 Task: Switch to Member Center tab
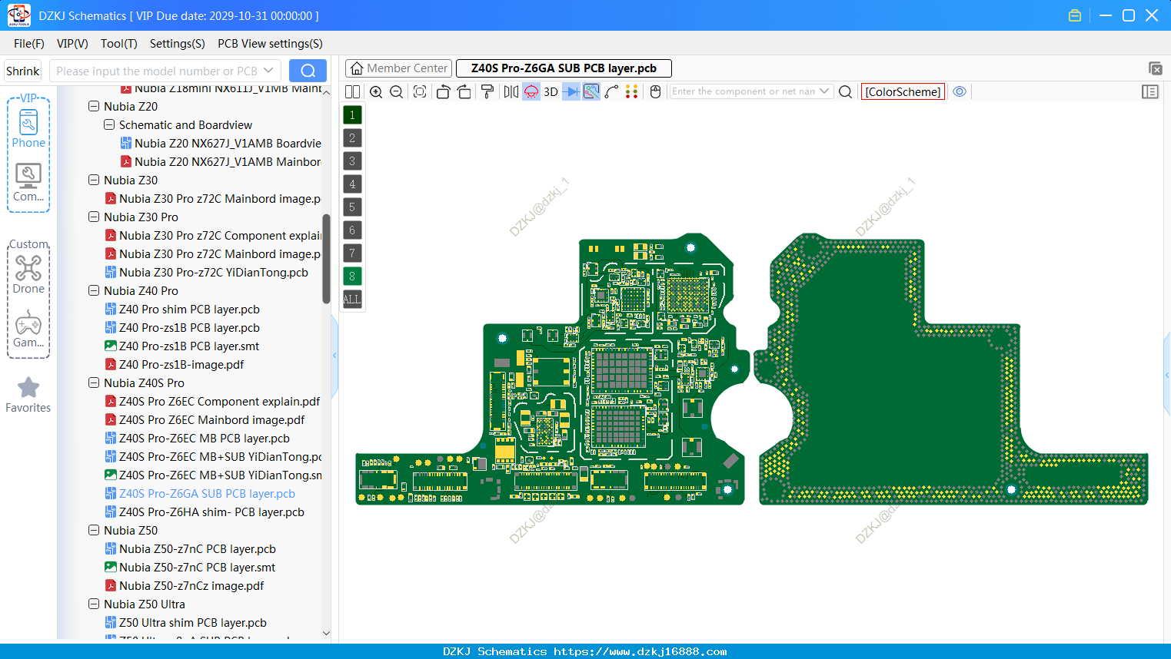(398, 68)
